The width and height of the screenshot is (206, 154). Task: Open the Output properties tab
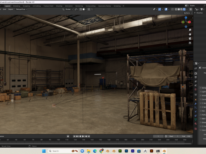pos(196,77)
